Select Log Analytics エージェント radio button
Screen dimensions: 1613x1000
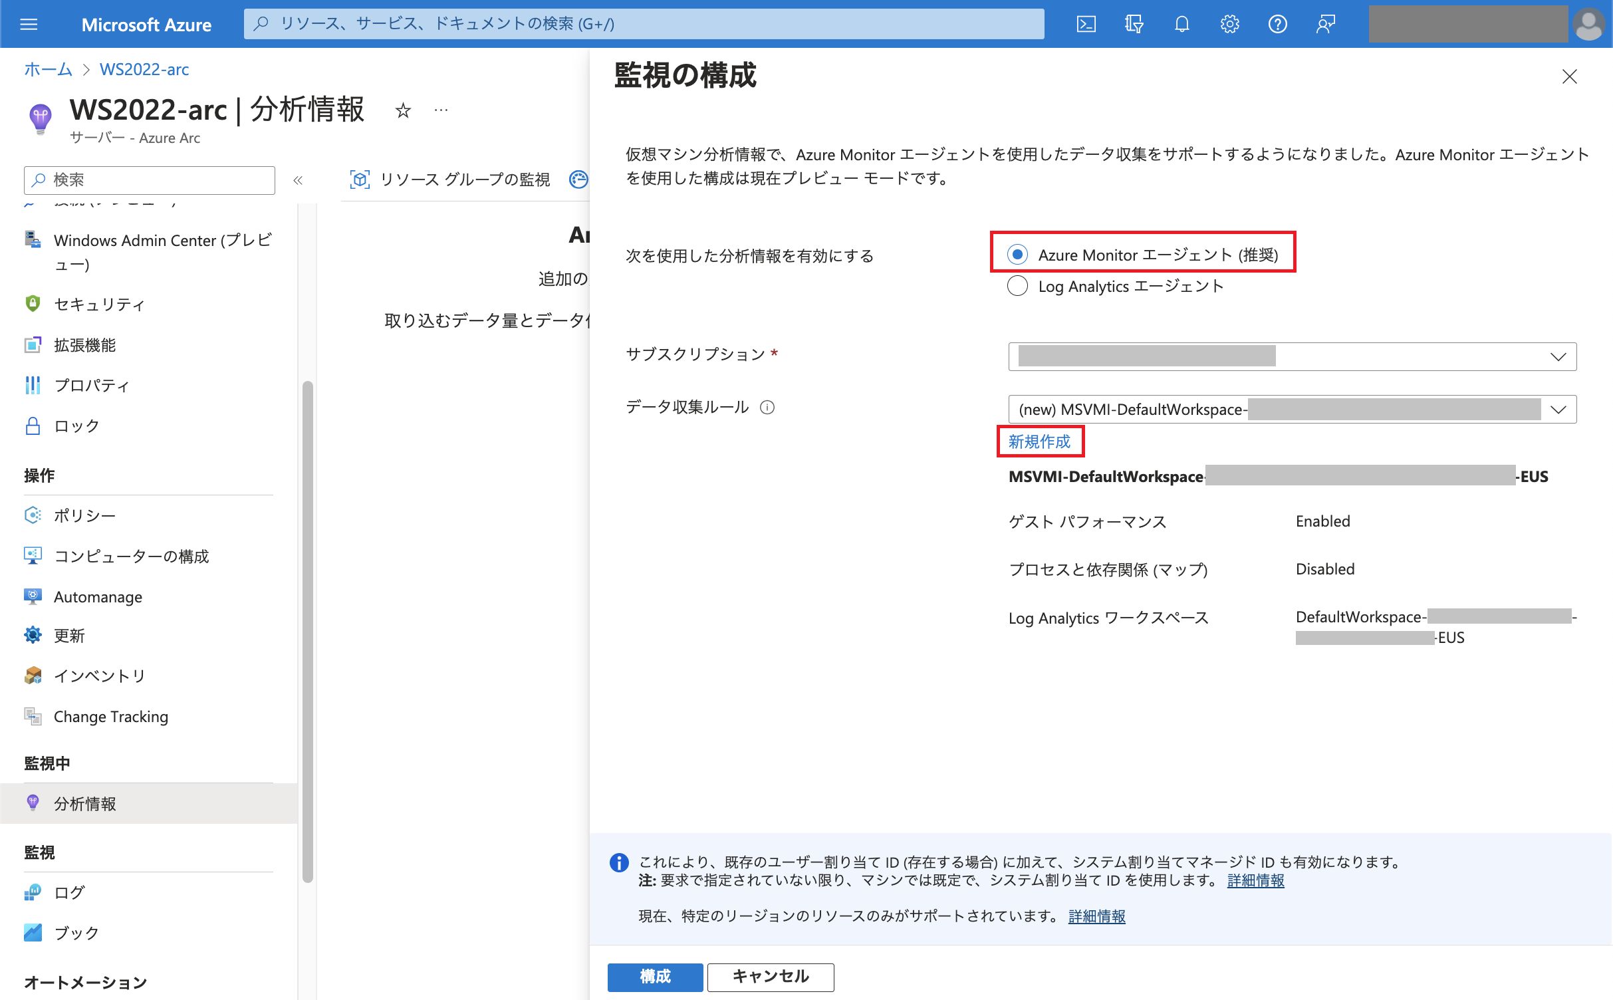(x=1017, y=286)
